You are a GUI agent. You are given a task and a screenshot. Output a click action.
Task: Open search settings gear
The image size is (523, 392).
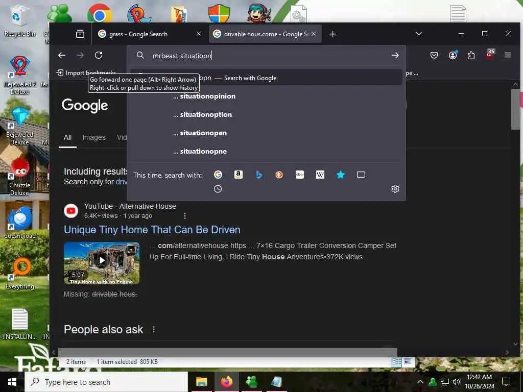coord(395,189)
